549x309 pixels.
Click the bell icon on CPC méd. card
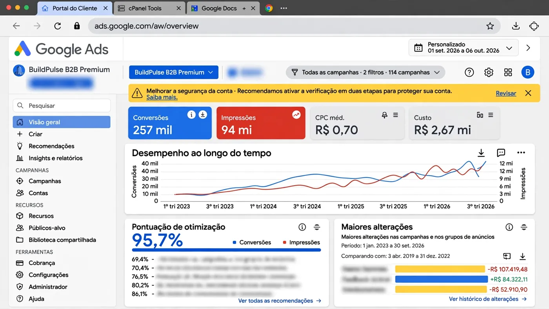pos(385,115)
